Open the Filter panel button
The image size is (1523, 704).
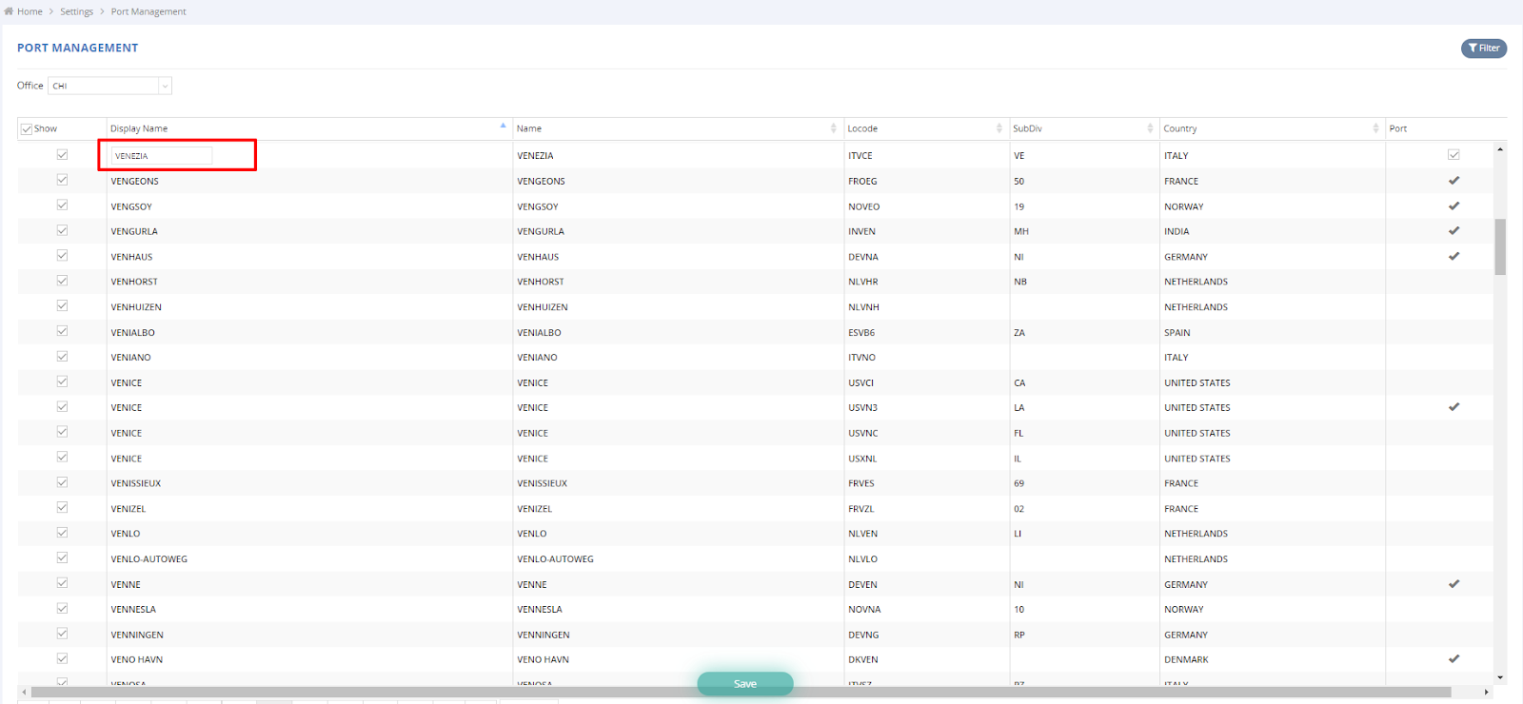tap(1483, 49)
